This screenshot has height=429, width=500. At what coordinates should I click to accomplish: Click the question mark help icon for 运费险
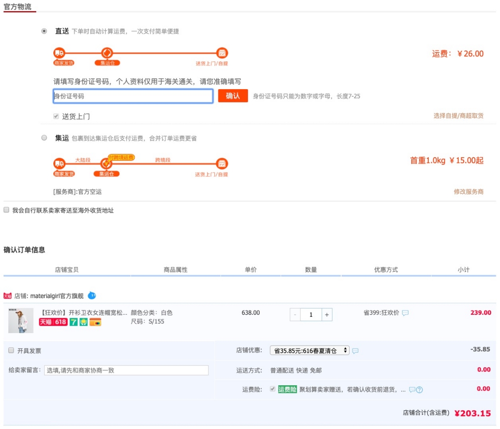pyautogui.click(x=420, y=390)
